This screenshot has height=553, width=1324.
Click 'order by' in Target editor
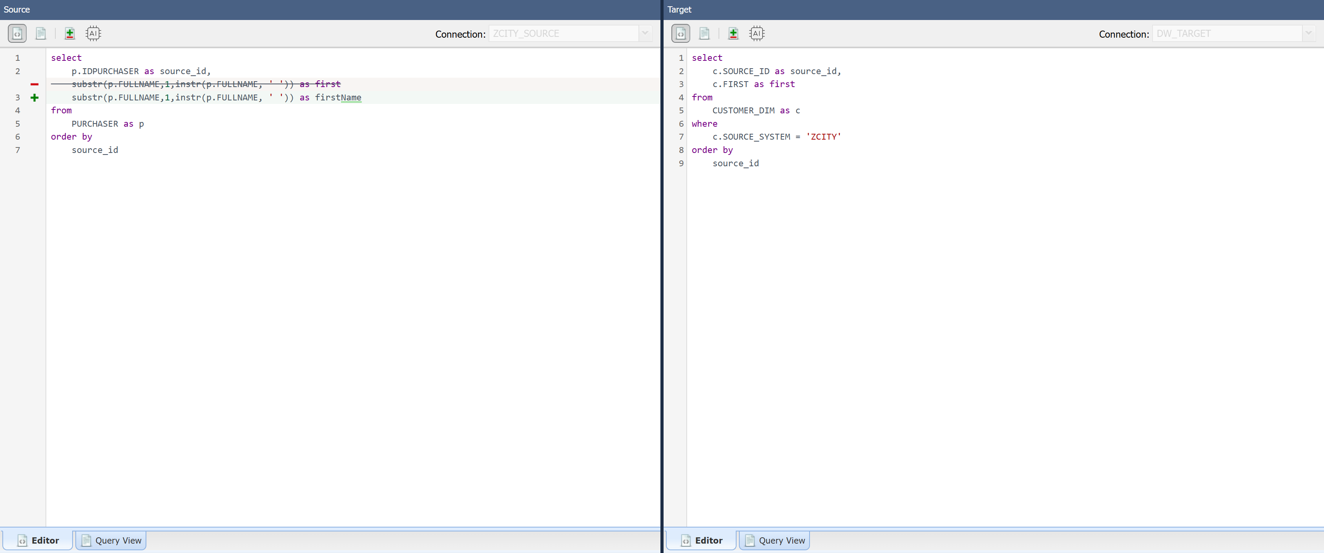[712, 150]
